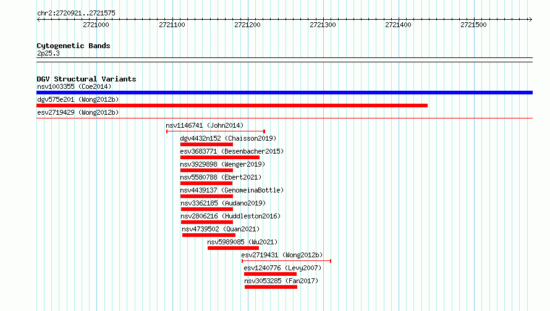550x311 pixels.
Task: Open dgv4432n152 (Chaisson2019) label
Action: (x=228, y=138)
